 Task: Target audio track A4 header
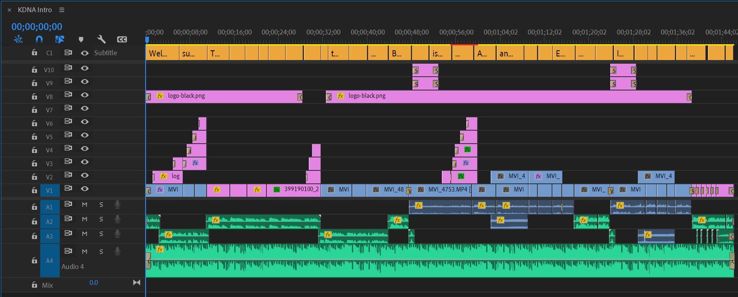point(50,260)
